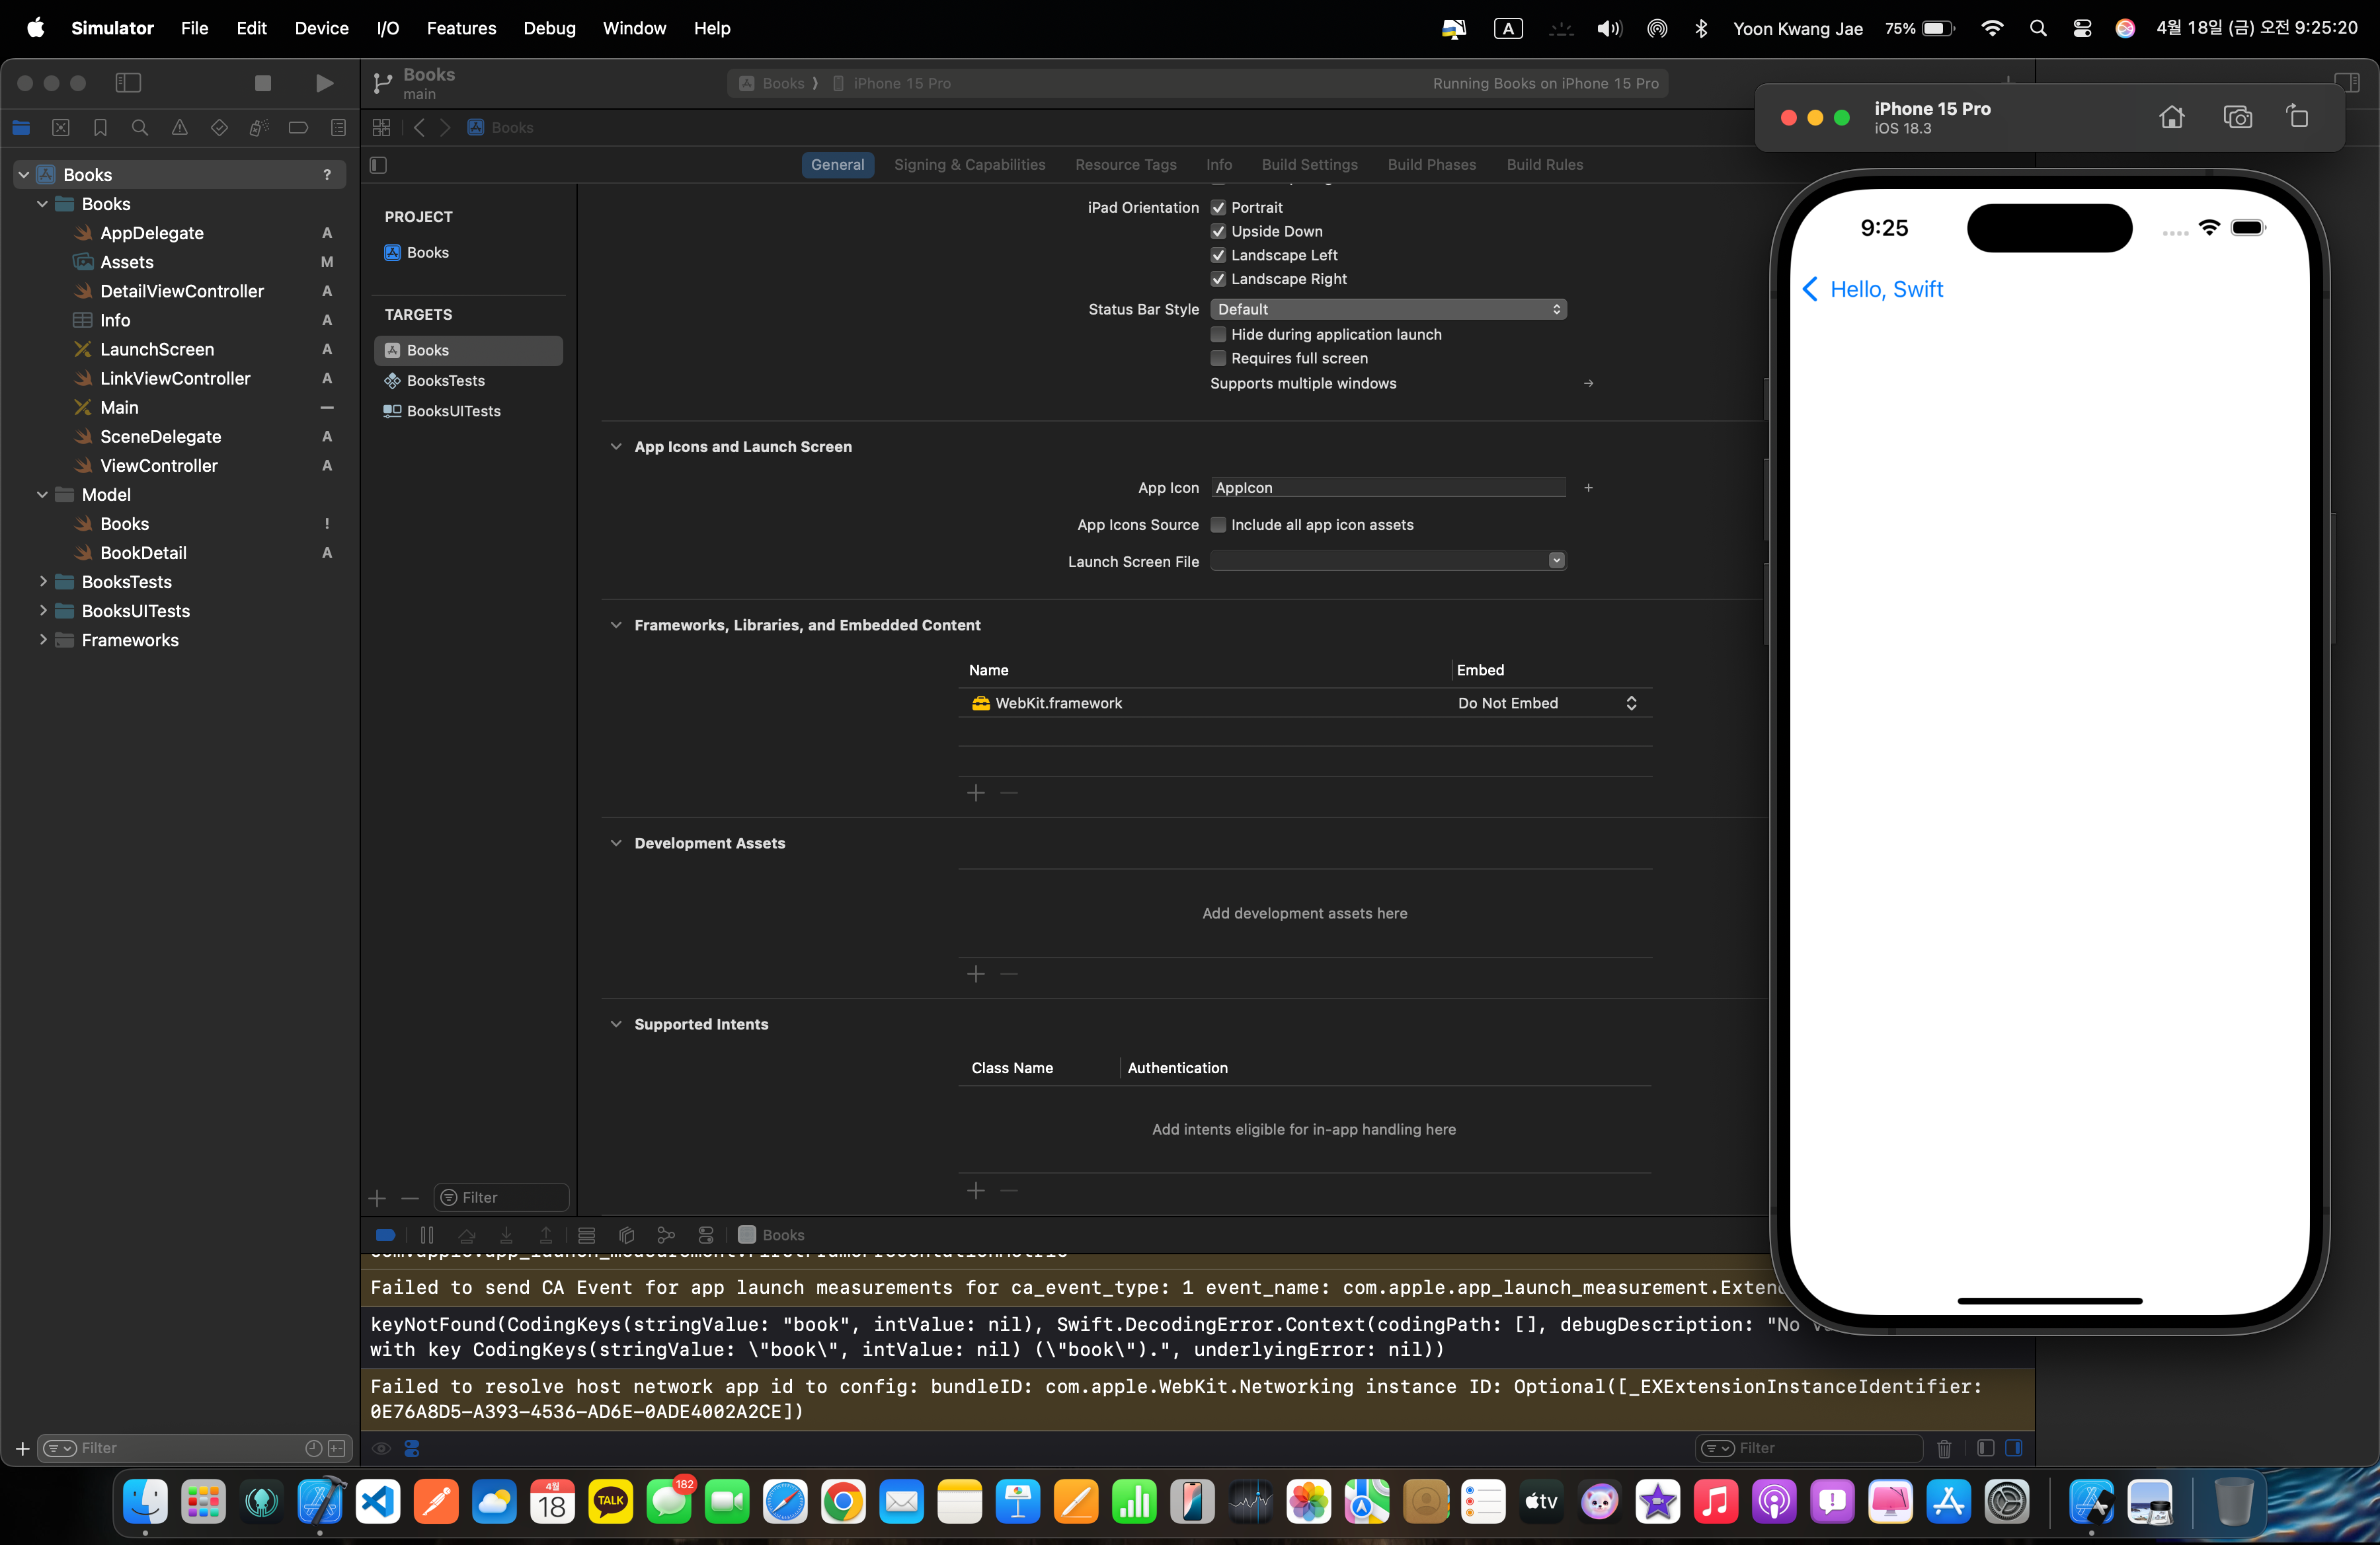Image resolution: width=2380 pixels, height=1545 pixels.
Task: Clear the console with trash icon
Action: tap(1944, 1448)
